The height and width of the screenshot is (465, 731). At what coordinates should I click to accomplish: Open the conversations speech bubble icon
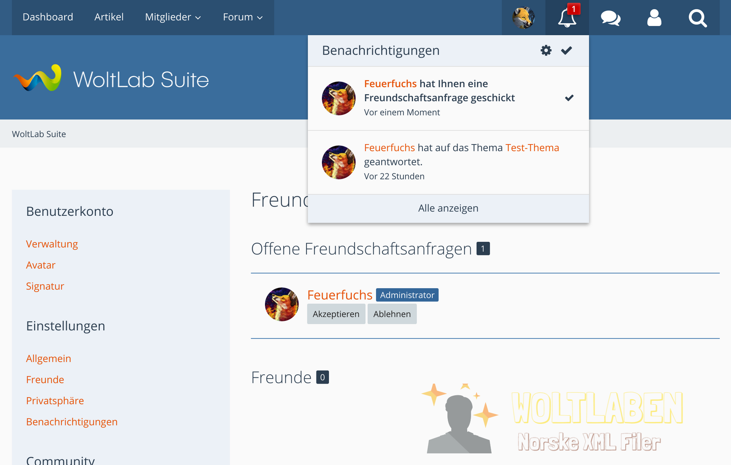click(611, 18)
